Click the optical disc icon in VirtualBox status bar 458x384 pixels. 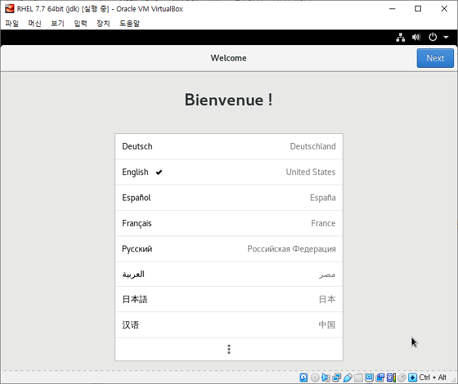(315, 377)
